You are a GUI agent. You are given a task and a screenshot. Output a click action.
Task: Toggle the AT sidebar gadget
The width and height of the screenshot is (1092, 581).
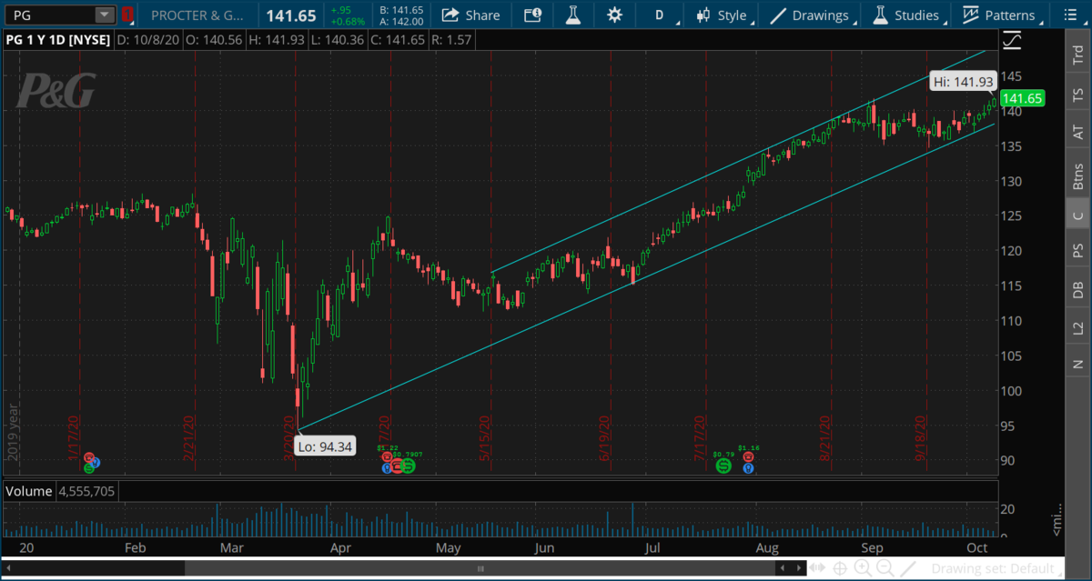tap(1078, 133)
